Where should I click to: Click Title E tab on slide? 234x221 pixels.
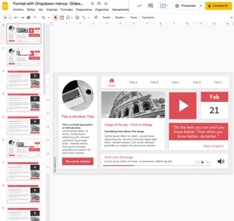(x=218, y=82)
